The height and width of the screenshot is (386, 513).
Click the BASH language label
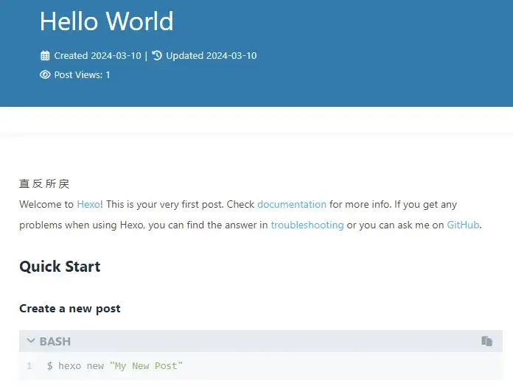55,342
